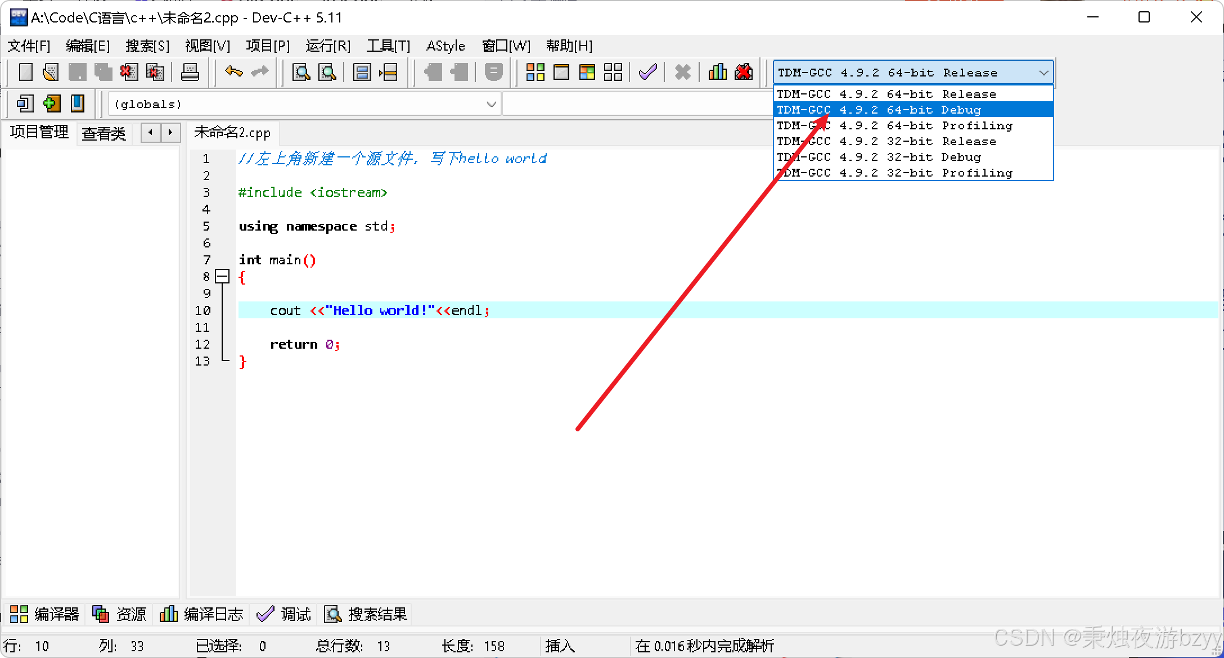The image size is (1224, 658).
Task: Choose TDM-GCC 4.9.2 32-bit Release option
Action: coord(912,141)
